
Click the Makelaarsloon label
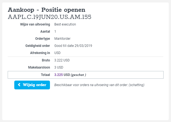coord(39,67)
